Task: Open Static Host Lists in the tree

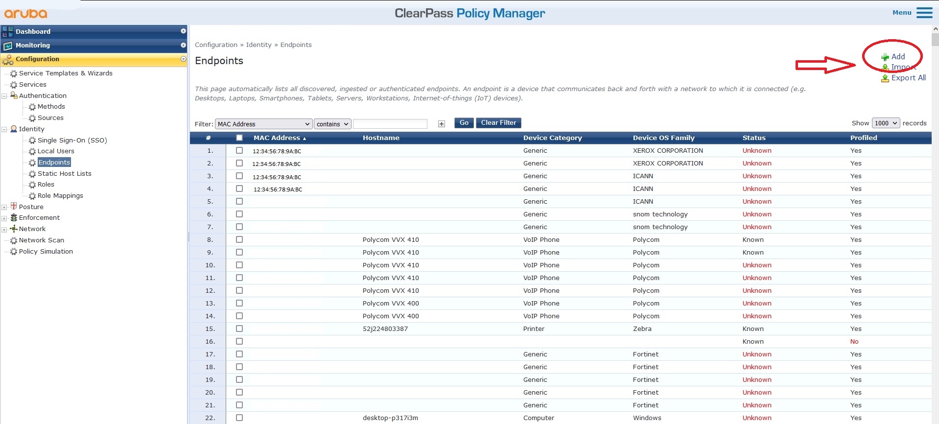Action: coord(65,174)
